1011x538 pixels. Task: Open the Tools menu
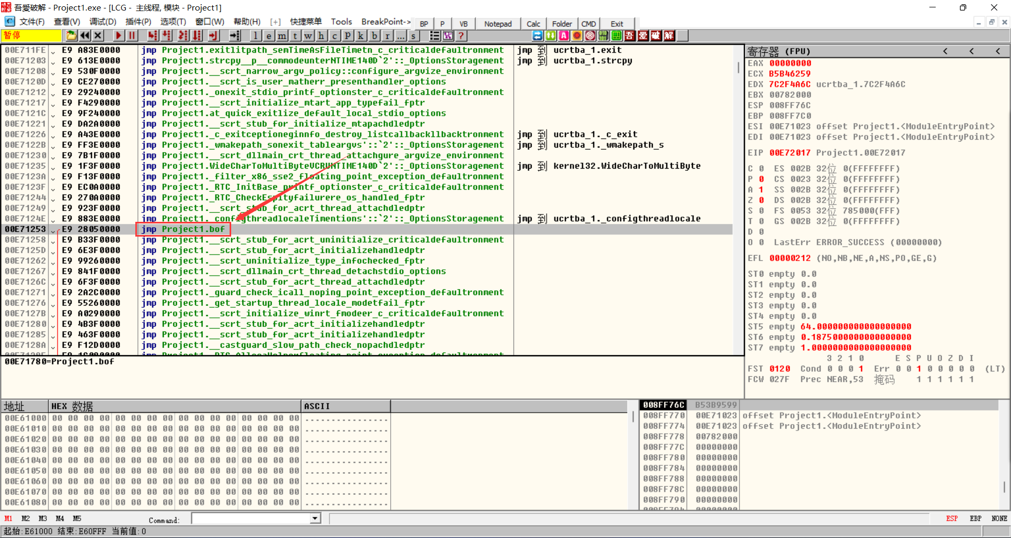click(x=341, y=22)
